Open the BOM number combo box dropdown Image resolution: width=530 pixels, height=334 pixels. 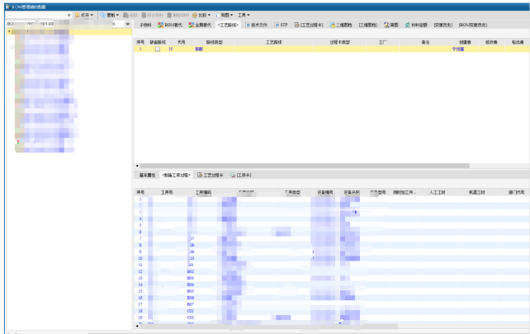(128, 25)
